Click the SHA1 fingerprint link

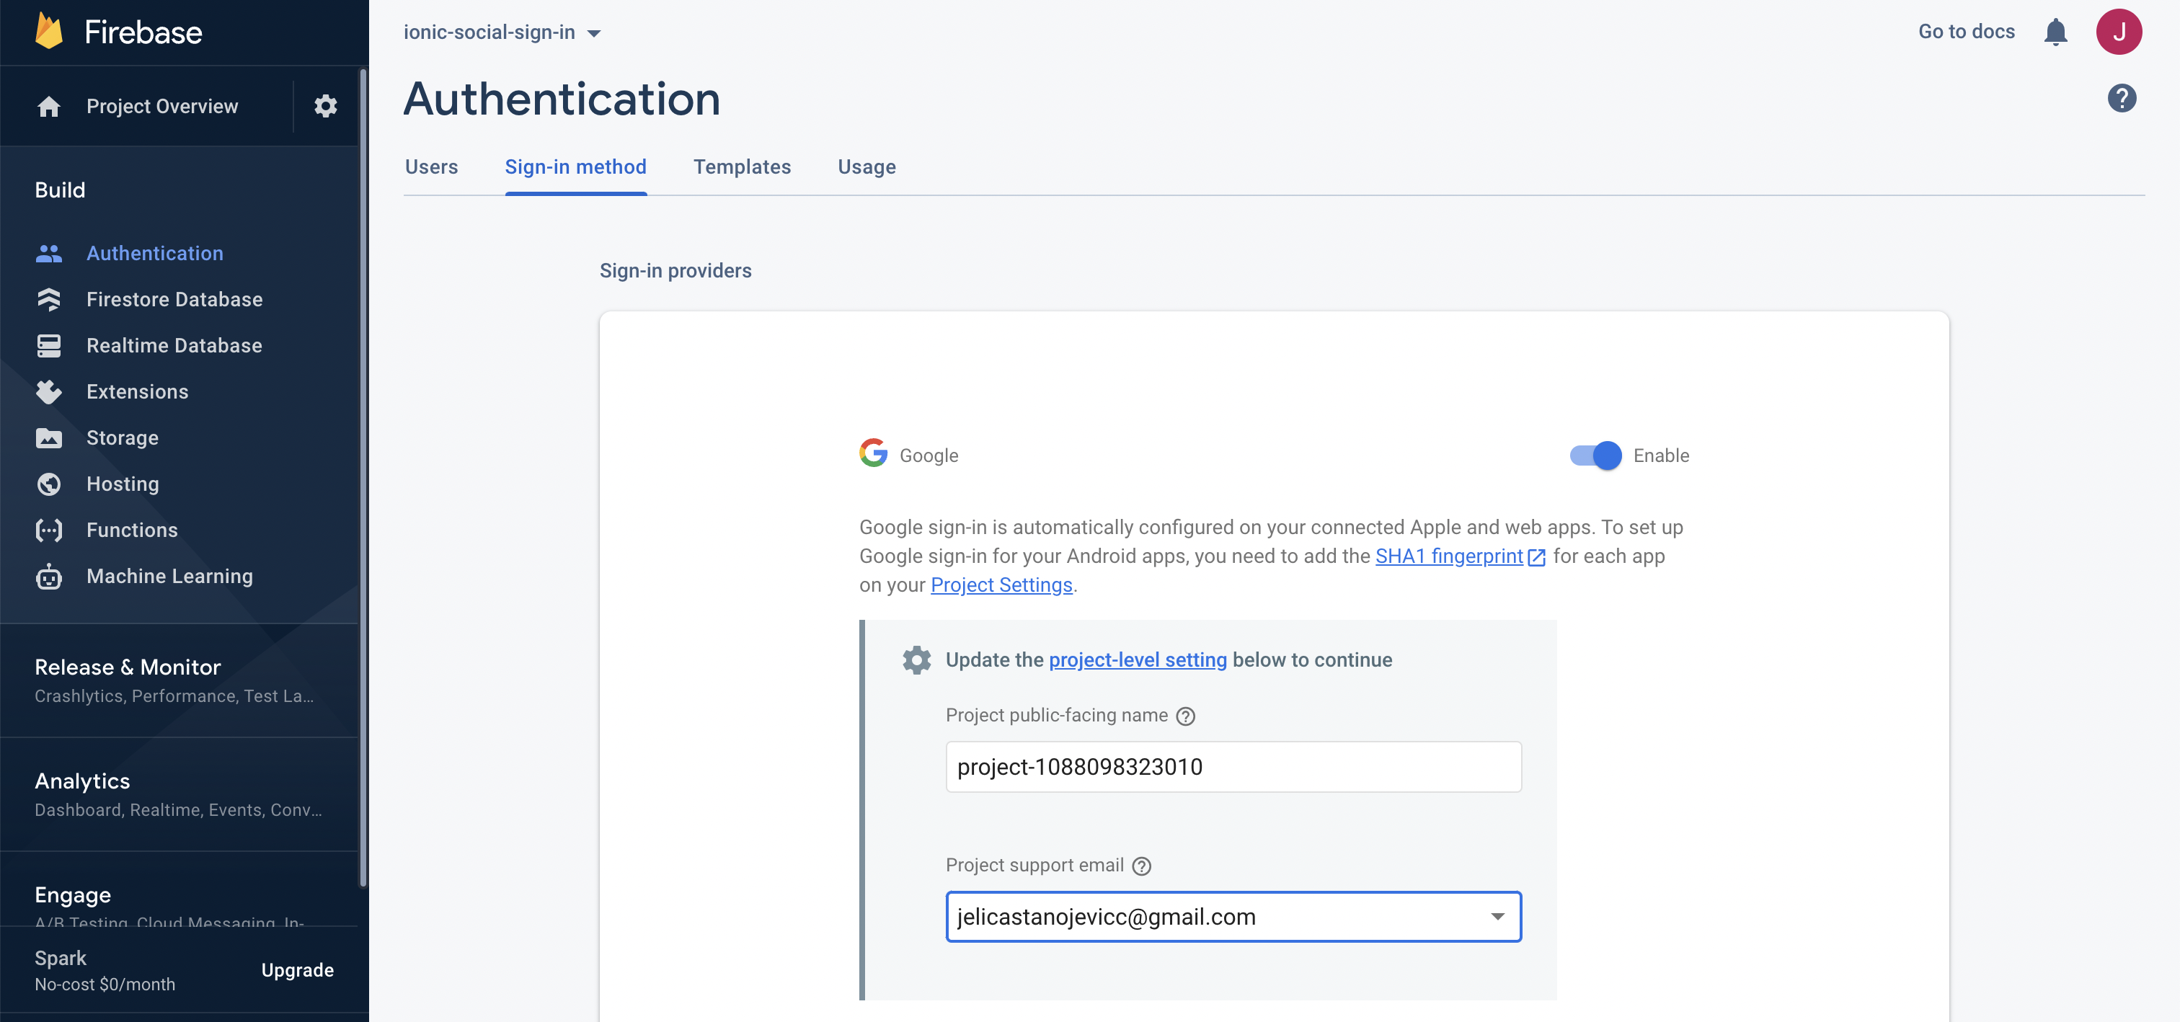pos(1449,556)
